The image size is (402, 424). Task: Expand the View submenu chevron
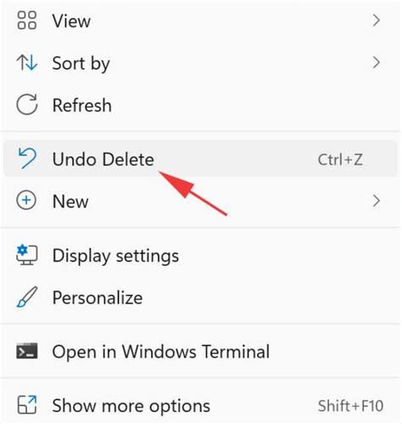377,20
